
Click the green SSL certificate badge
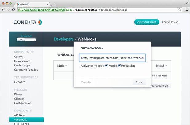click(42, 10)
